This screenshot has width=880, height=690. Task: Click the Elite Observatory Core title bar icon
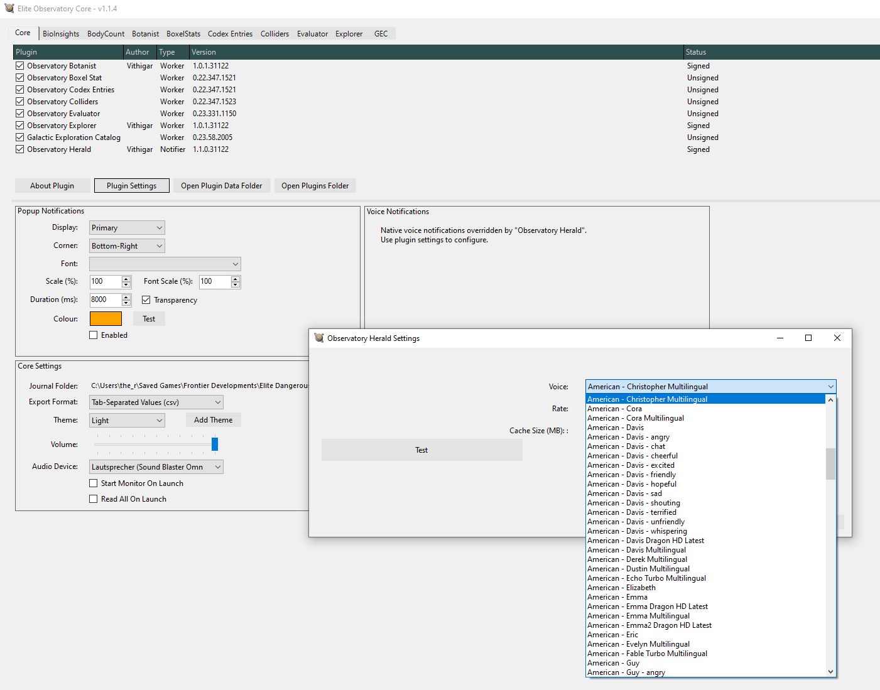point(9,8)
